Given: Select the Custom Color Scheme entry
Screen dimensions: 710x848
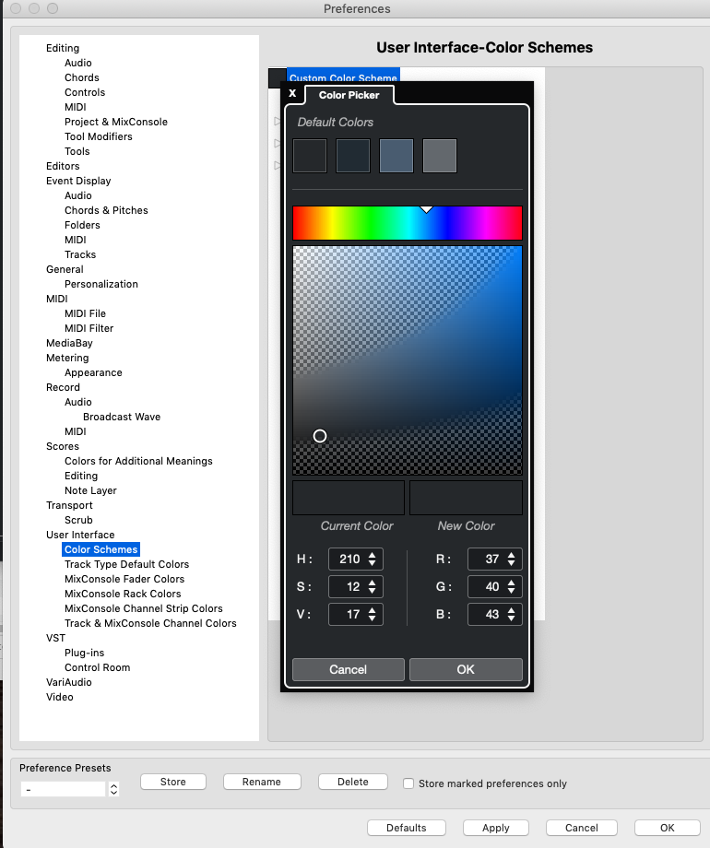Looking at the screenshot, I should pyautogui.click(x=343, y=75).
